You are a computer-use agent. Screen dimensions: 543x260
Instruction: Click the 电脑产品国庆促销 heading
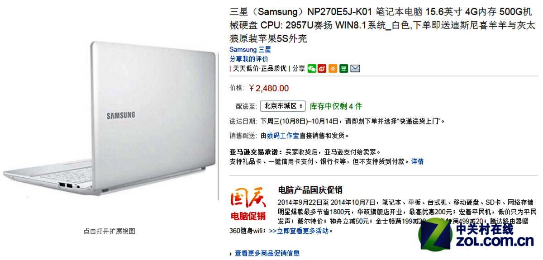click(x=310, y=190)
